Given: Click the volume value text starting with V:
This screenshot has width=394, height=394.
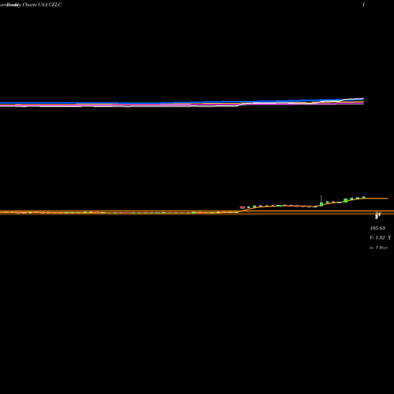Looking at the screenshot, I should coord(380,238).
